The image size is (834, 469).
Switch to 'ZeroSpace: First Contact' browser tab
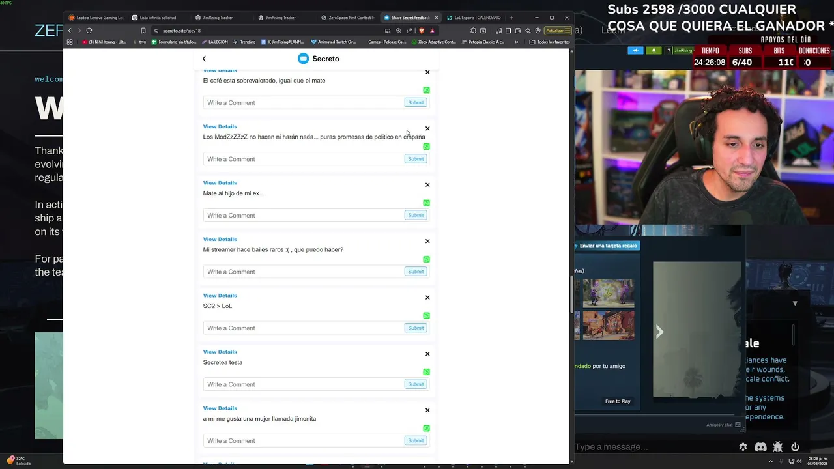tap(348, 18)
